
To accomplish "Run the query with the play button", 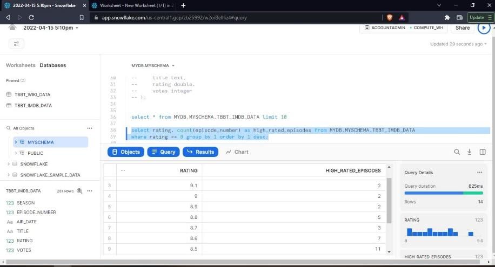I will (x=483, y=28).
